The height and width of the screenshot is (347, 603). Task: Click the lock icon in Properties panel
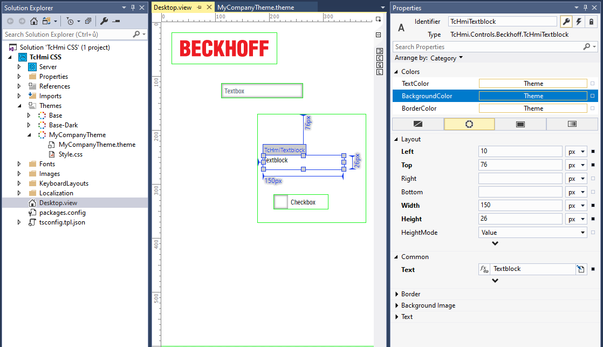(591, 22)
